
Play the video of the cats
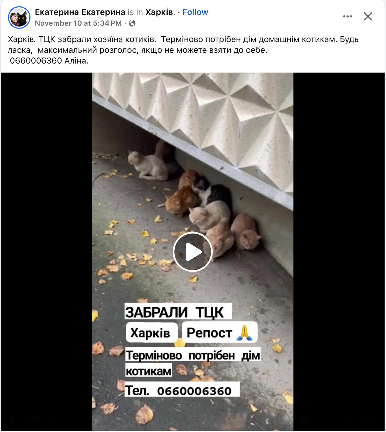point(192,252)
